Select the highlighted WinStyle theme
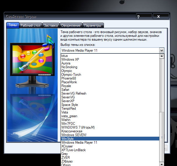This screenshot has height=166, width=177. click(x=110, y=139)
